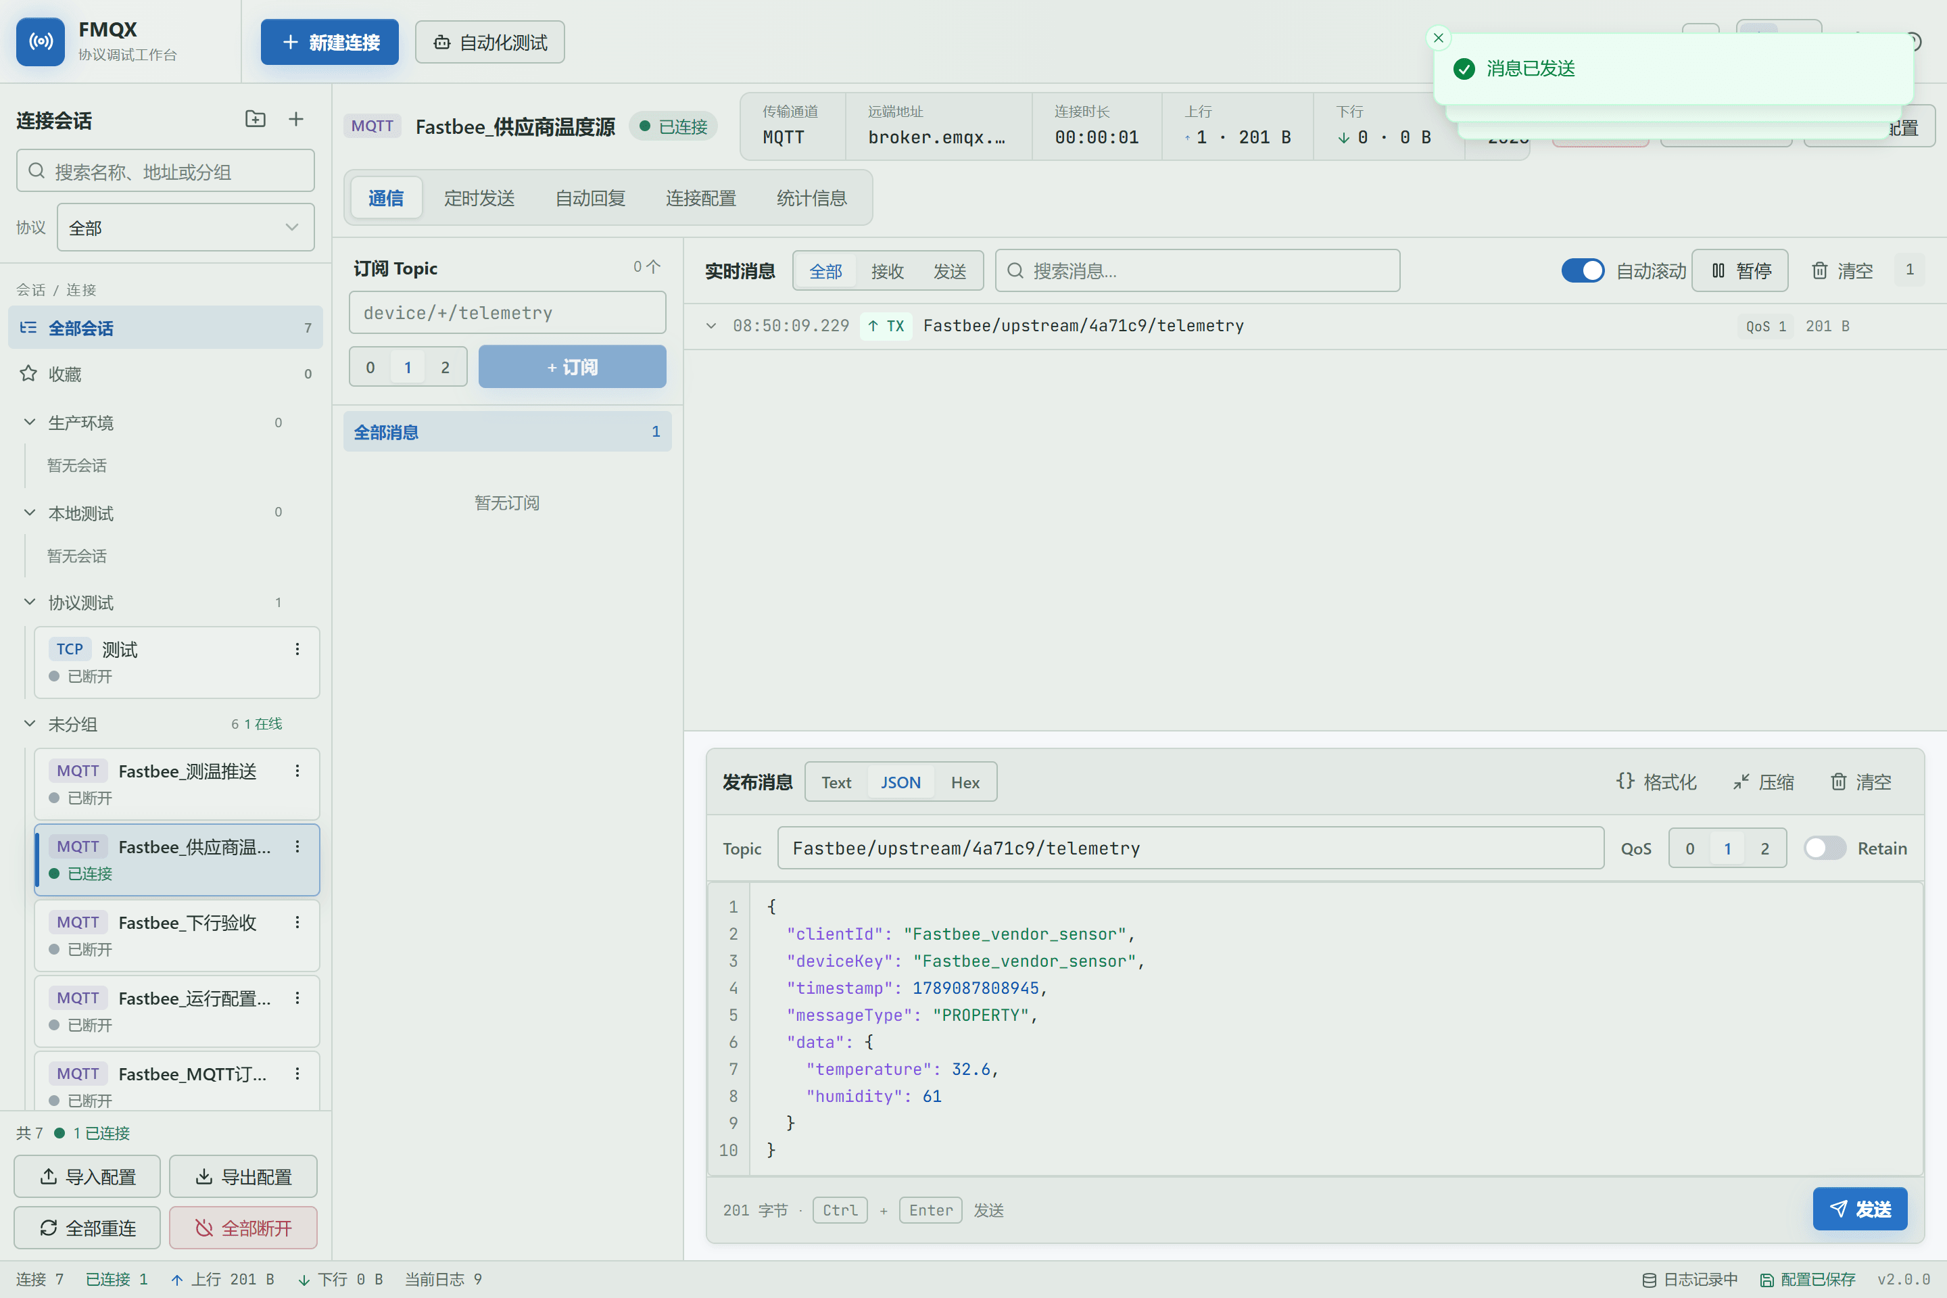The image size is (1947, 1298).
Task: Click the publish Topic input field
Action: click(1191, 848)
